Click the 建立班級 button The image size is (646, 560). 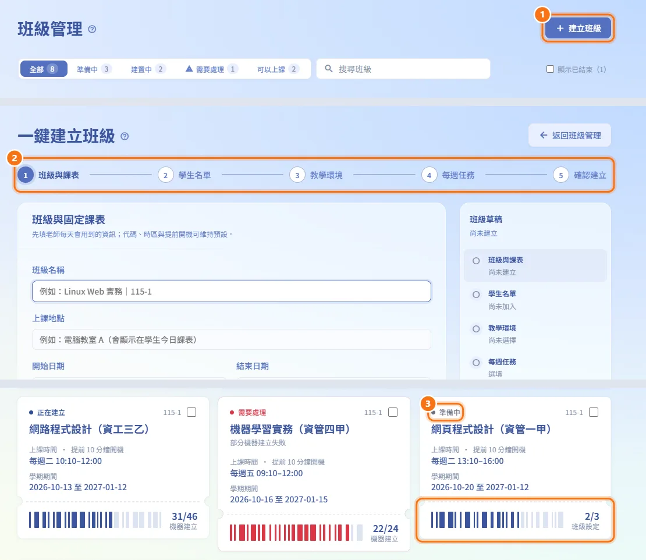[578, 28]
